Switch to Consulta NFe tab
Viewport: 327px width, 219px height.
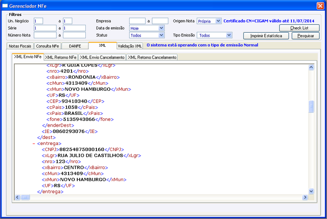coord(47,46)
